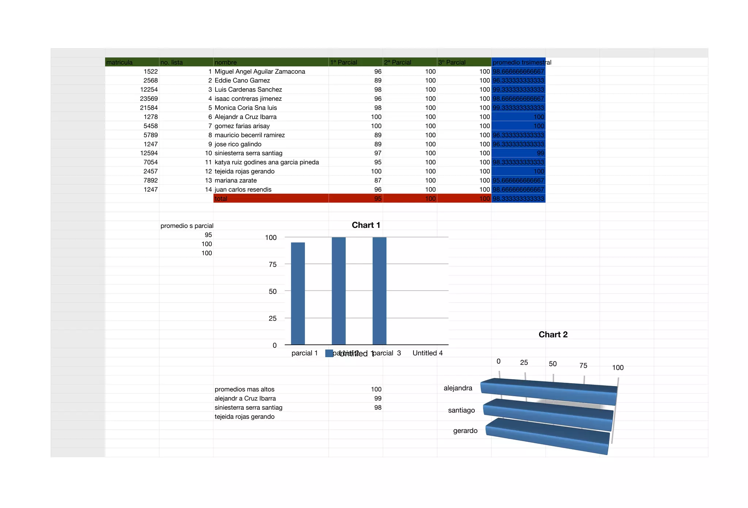The height and width of the screenshot is (508, 748).
Task: Click the 'promedio s parcial' label cell
Action: (186, 226)
